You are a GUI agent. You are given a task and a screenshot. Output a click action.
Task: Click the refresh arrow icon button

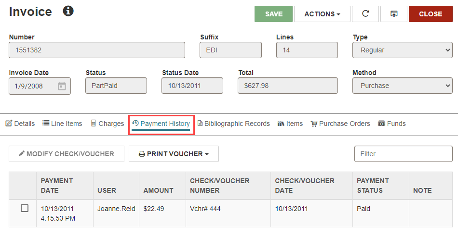365,13
